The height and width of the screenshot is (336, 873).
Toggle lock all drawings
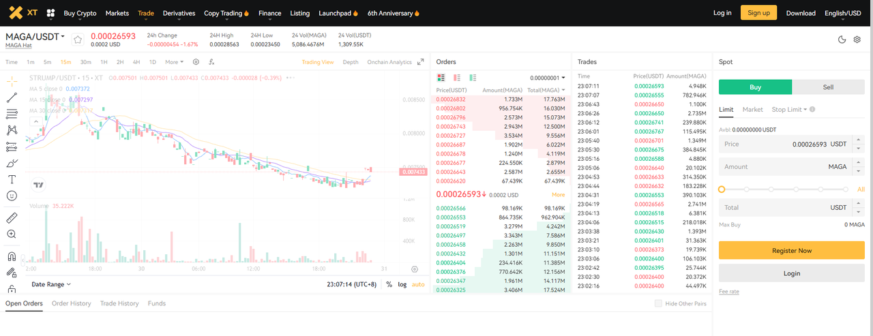(12, 288)
